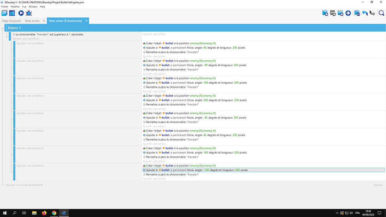Screen dimensions: 386x217
Task: Click the round plus add-other-event icon
Action: click(348, 13)
